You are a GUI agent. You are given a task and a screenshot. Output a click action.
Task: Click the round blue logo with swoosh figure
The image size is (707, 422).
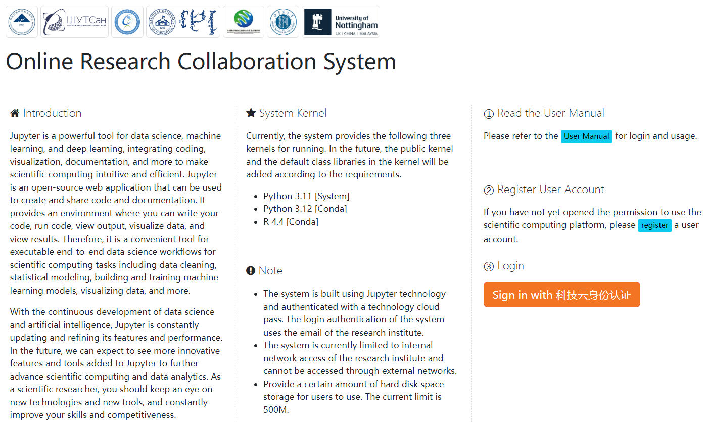[127, 21]
